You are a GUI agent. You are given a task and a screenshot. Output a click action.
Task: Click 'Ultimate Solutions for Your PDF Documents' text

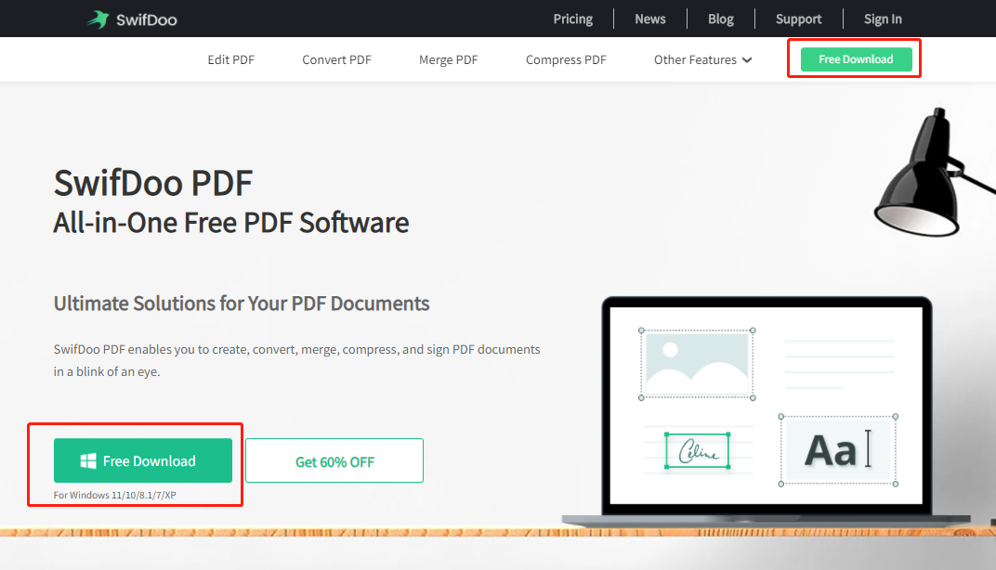coord(242,304)
